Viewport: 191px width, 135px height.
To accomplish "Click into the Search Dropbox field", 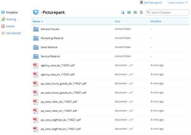I will pyautogui.click(x=167, y=12).
